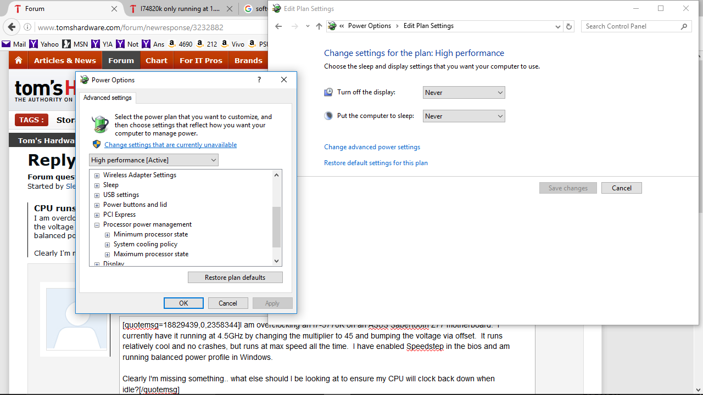The height and width of the screenshot is (395, 703).
Task: Click into the forum reply text area
Action: 327,356
